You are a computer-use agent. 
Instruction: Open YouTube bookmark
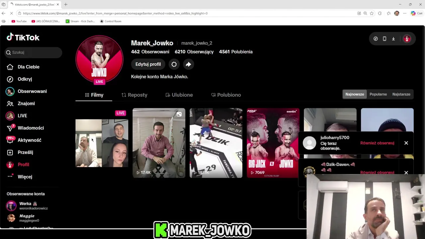19,21
